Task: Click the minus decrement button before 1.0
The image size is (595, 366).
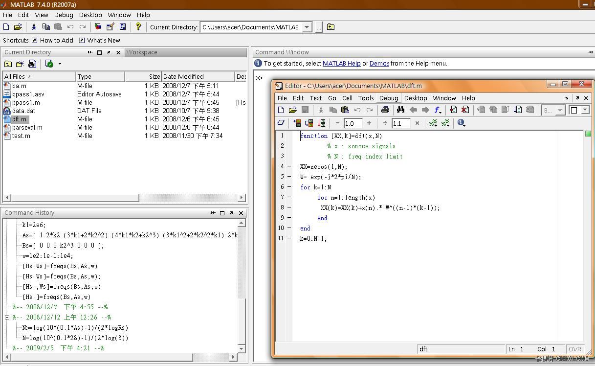Action: (x=337, y=123)
